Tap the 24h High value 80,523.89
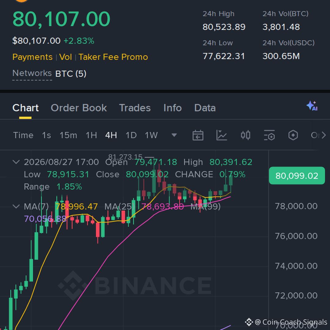 [x=224, y=27]
